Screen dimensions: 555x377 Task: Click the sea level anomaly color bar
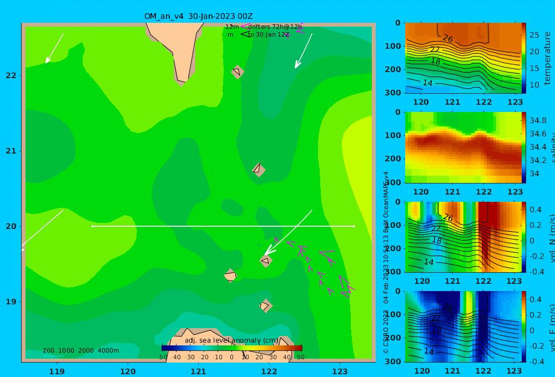[x=232, y=348]
